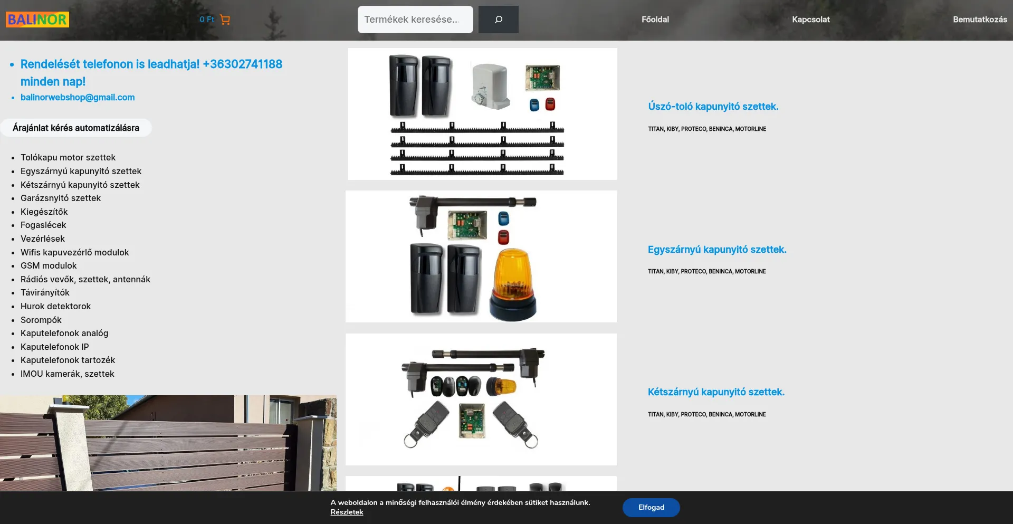This screenshot has width=1013, height=524.
Task: Click the BALINOR logo
Action: pyautogui.click(x=37, y=20)
